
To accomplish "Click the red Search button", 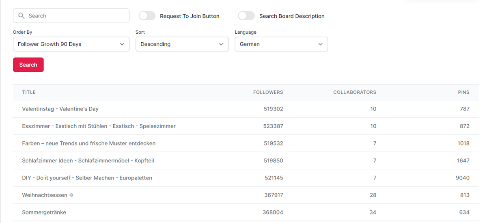I will click(x=28, y=65).
